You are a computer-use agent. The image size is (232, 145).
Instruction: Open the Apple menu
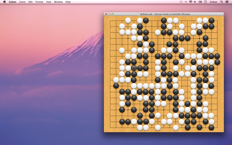point(4,2)
